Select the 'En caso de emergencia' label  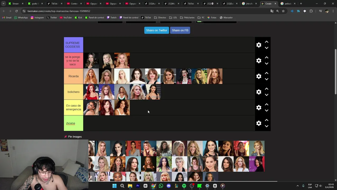73,107
